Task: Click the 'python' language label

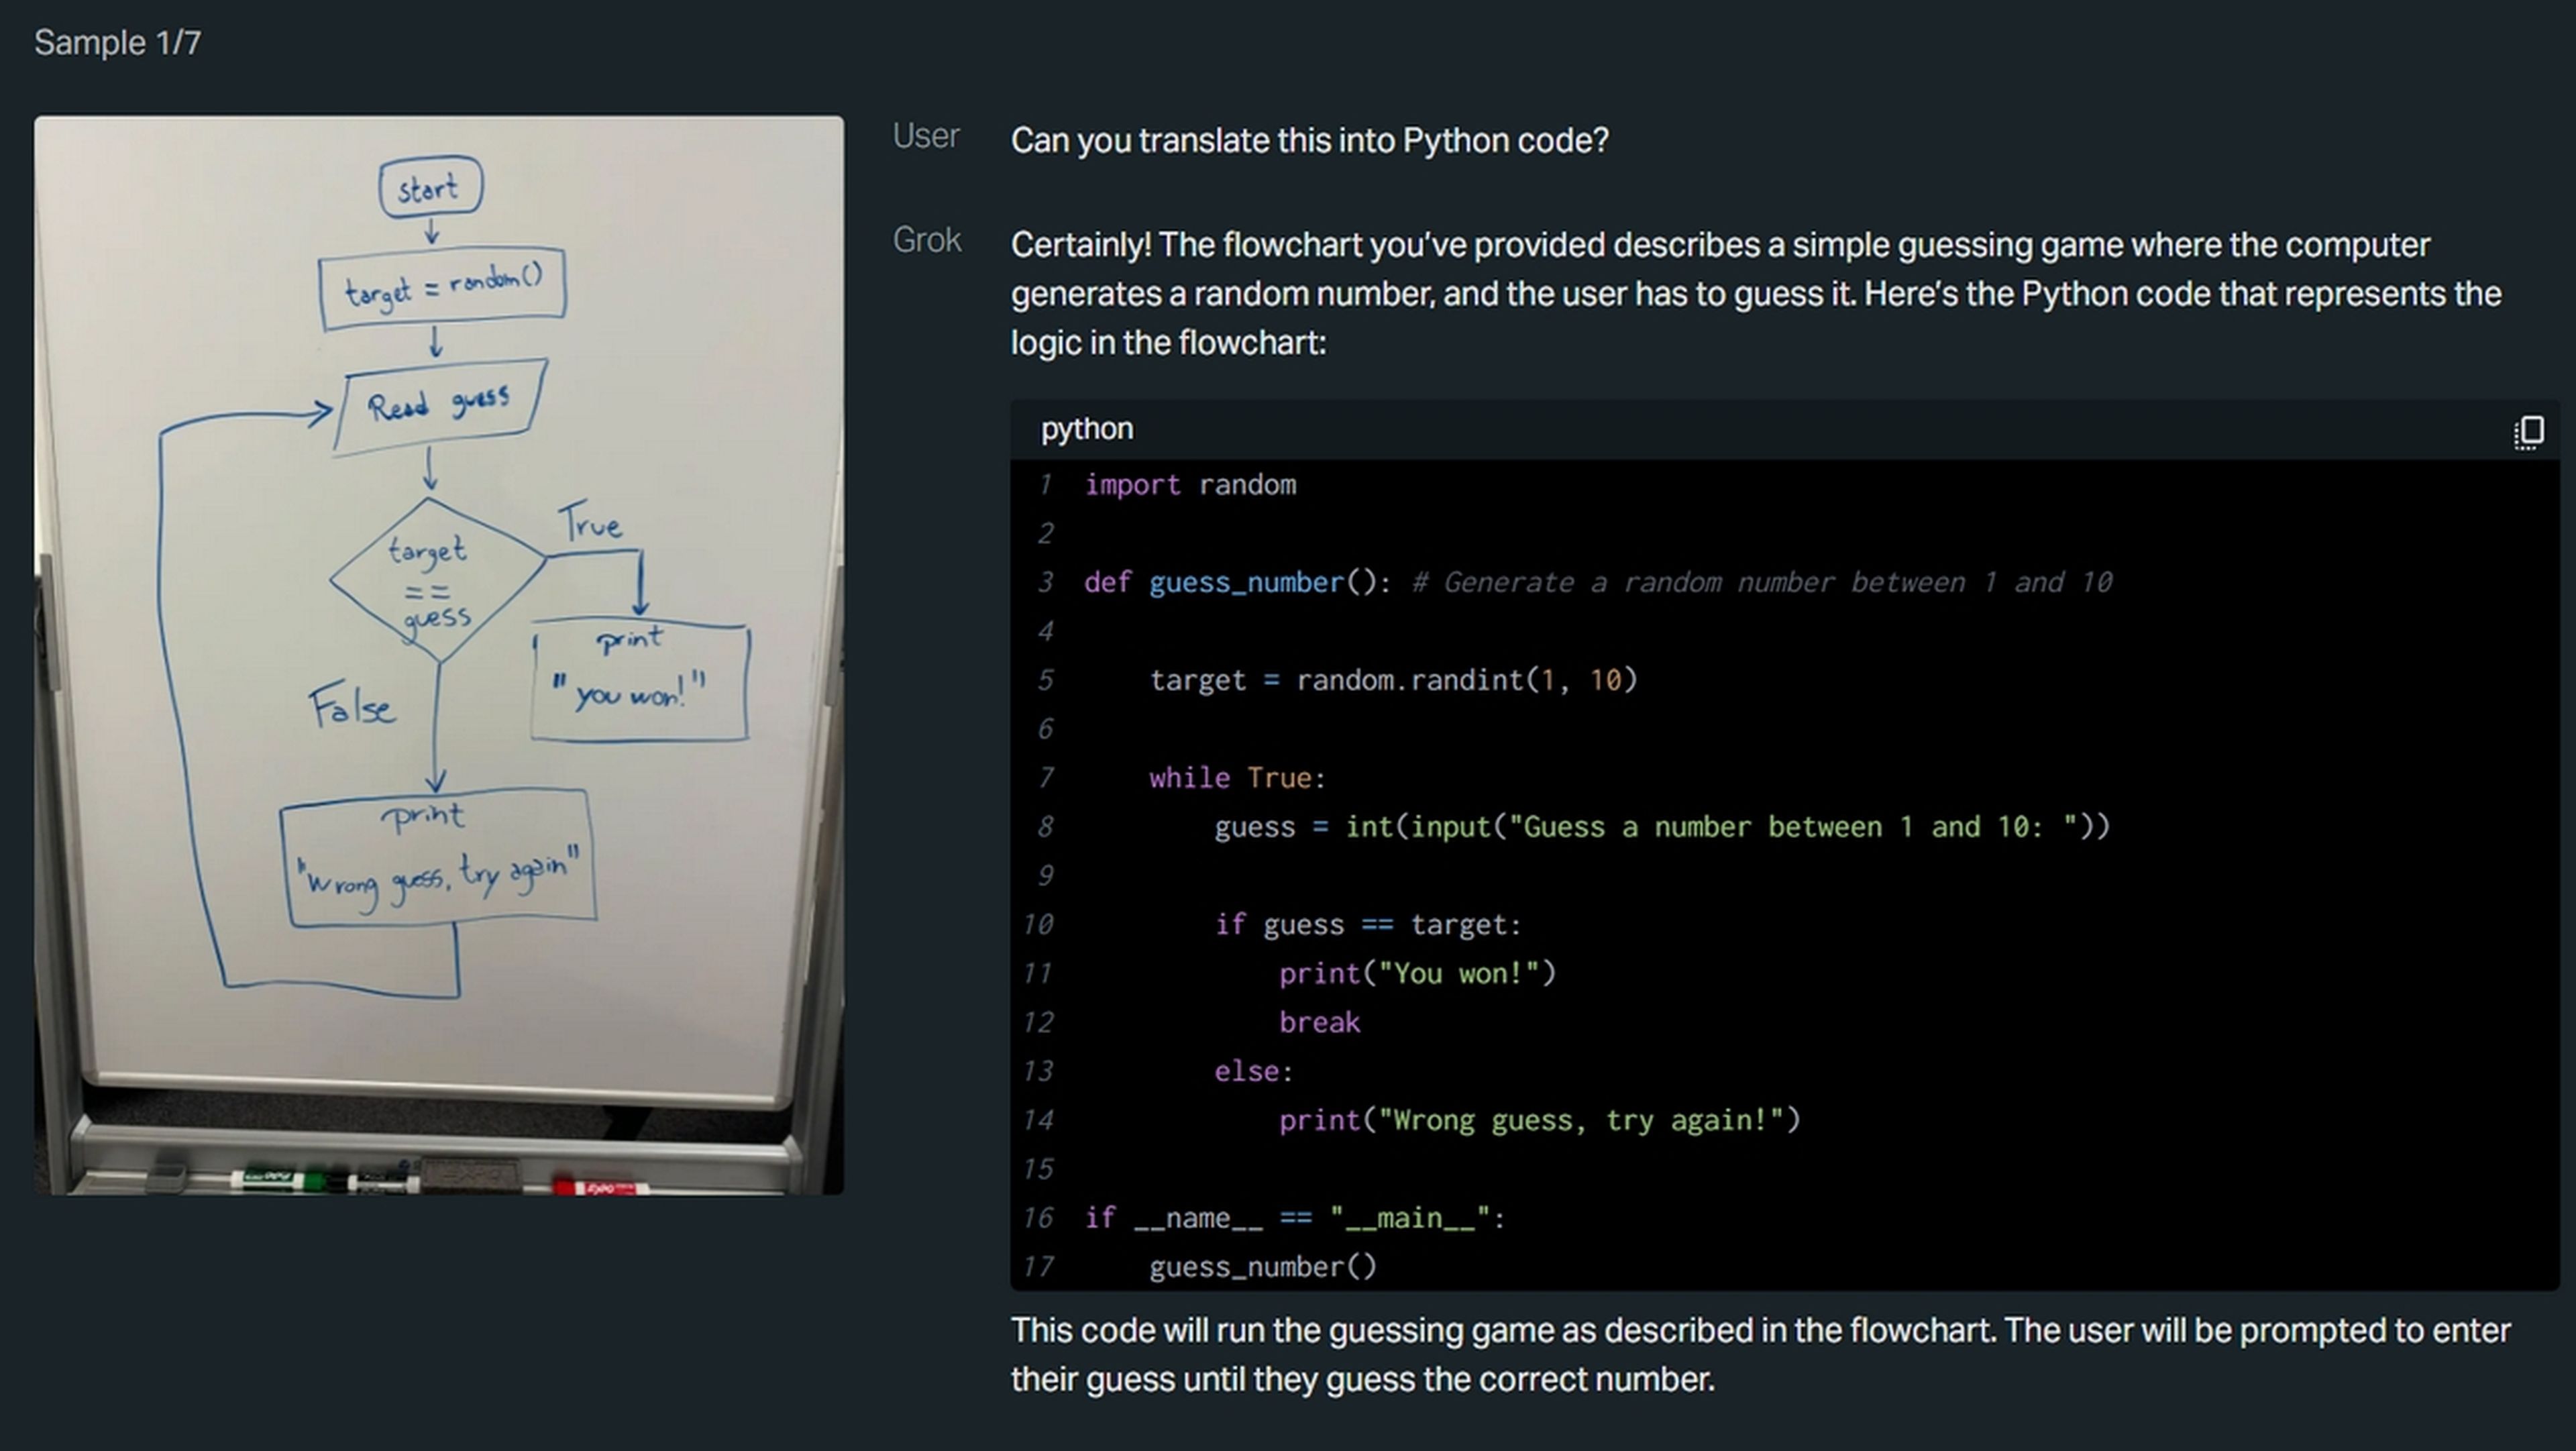Action: pyautogui.click(x=1086, y=429)
